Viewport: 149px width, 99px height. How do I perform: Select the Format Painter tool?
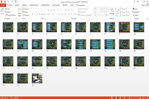[x=10, y=15]
